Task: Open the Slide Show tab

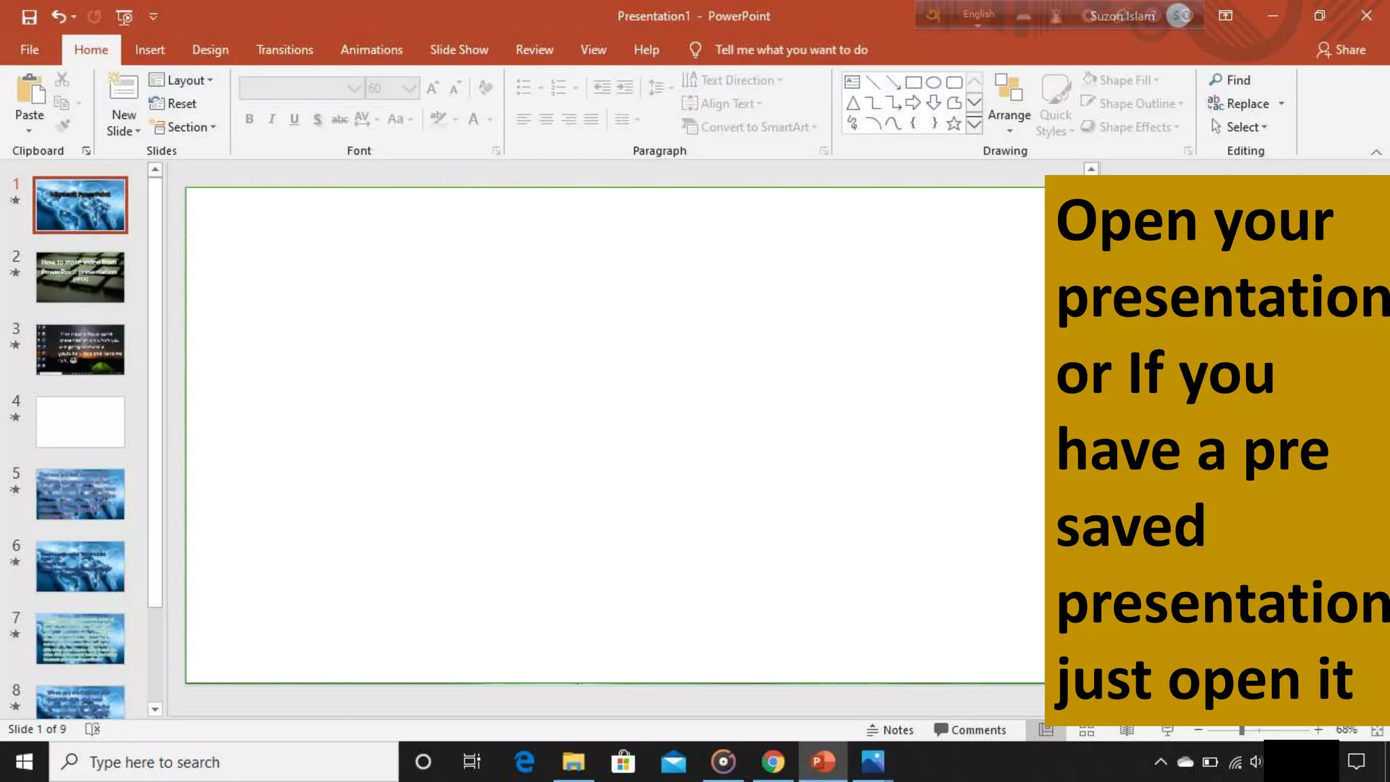Action: (459, 50)
